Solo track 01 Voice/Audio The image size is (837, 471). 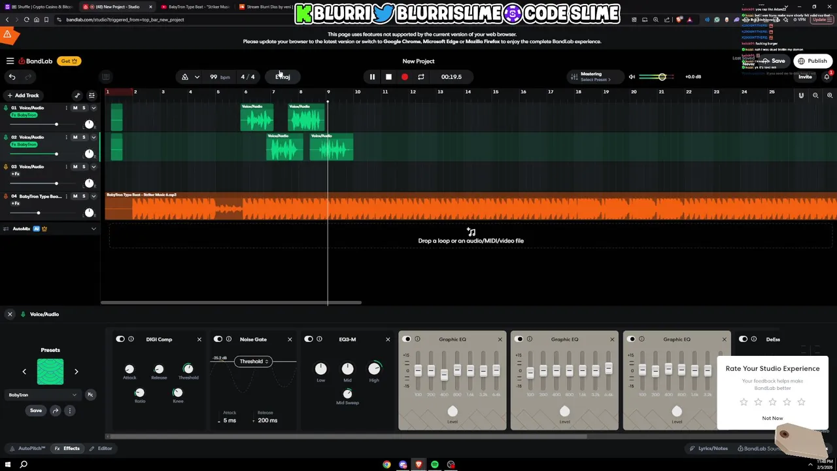point(84,108)
